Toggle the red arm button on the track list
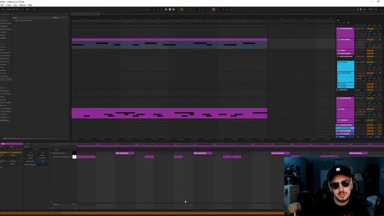This screenshot has width=384, height=216. pyautogui.click(x=380, y=109)
